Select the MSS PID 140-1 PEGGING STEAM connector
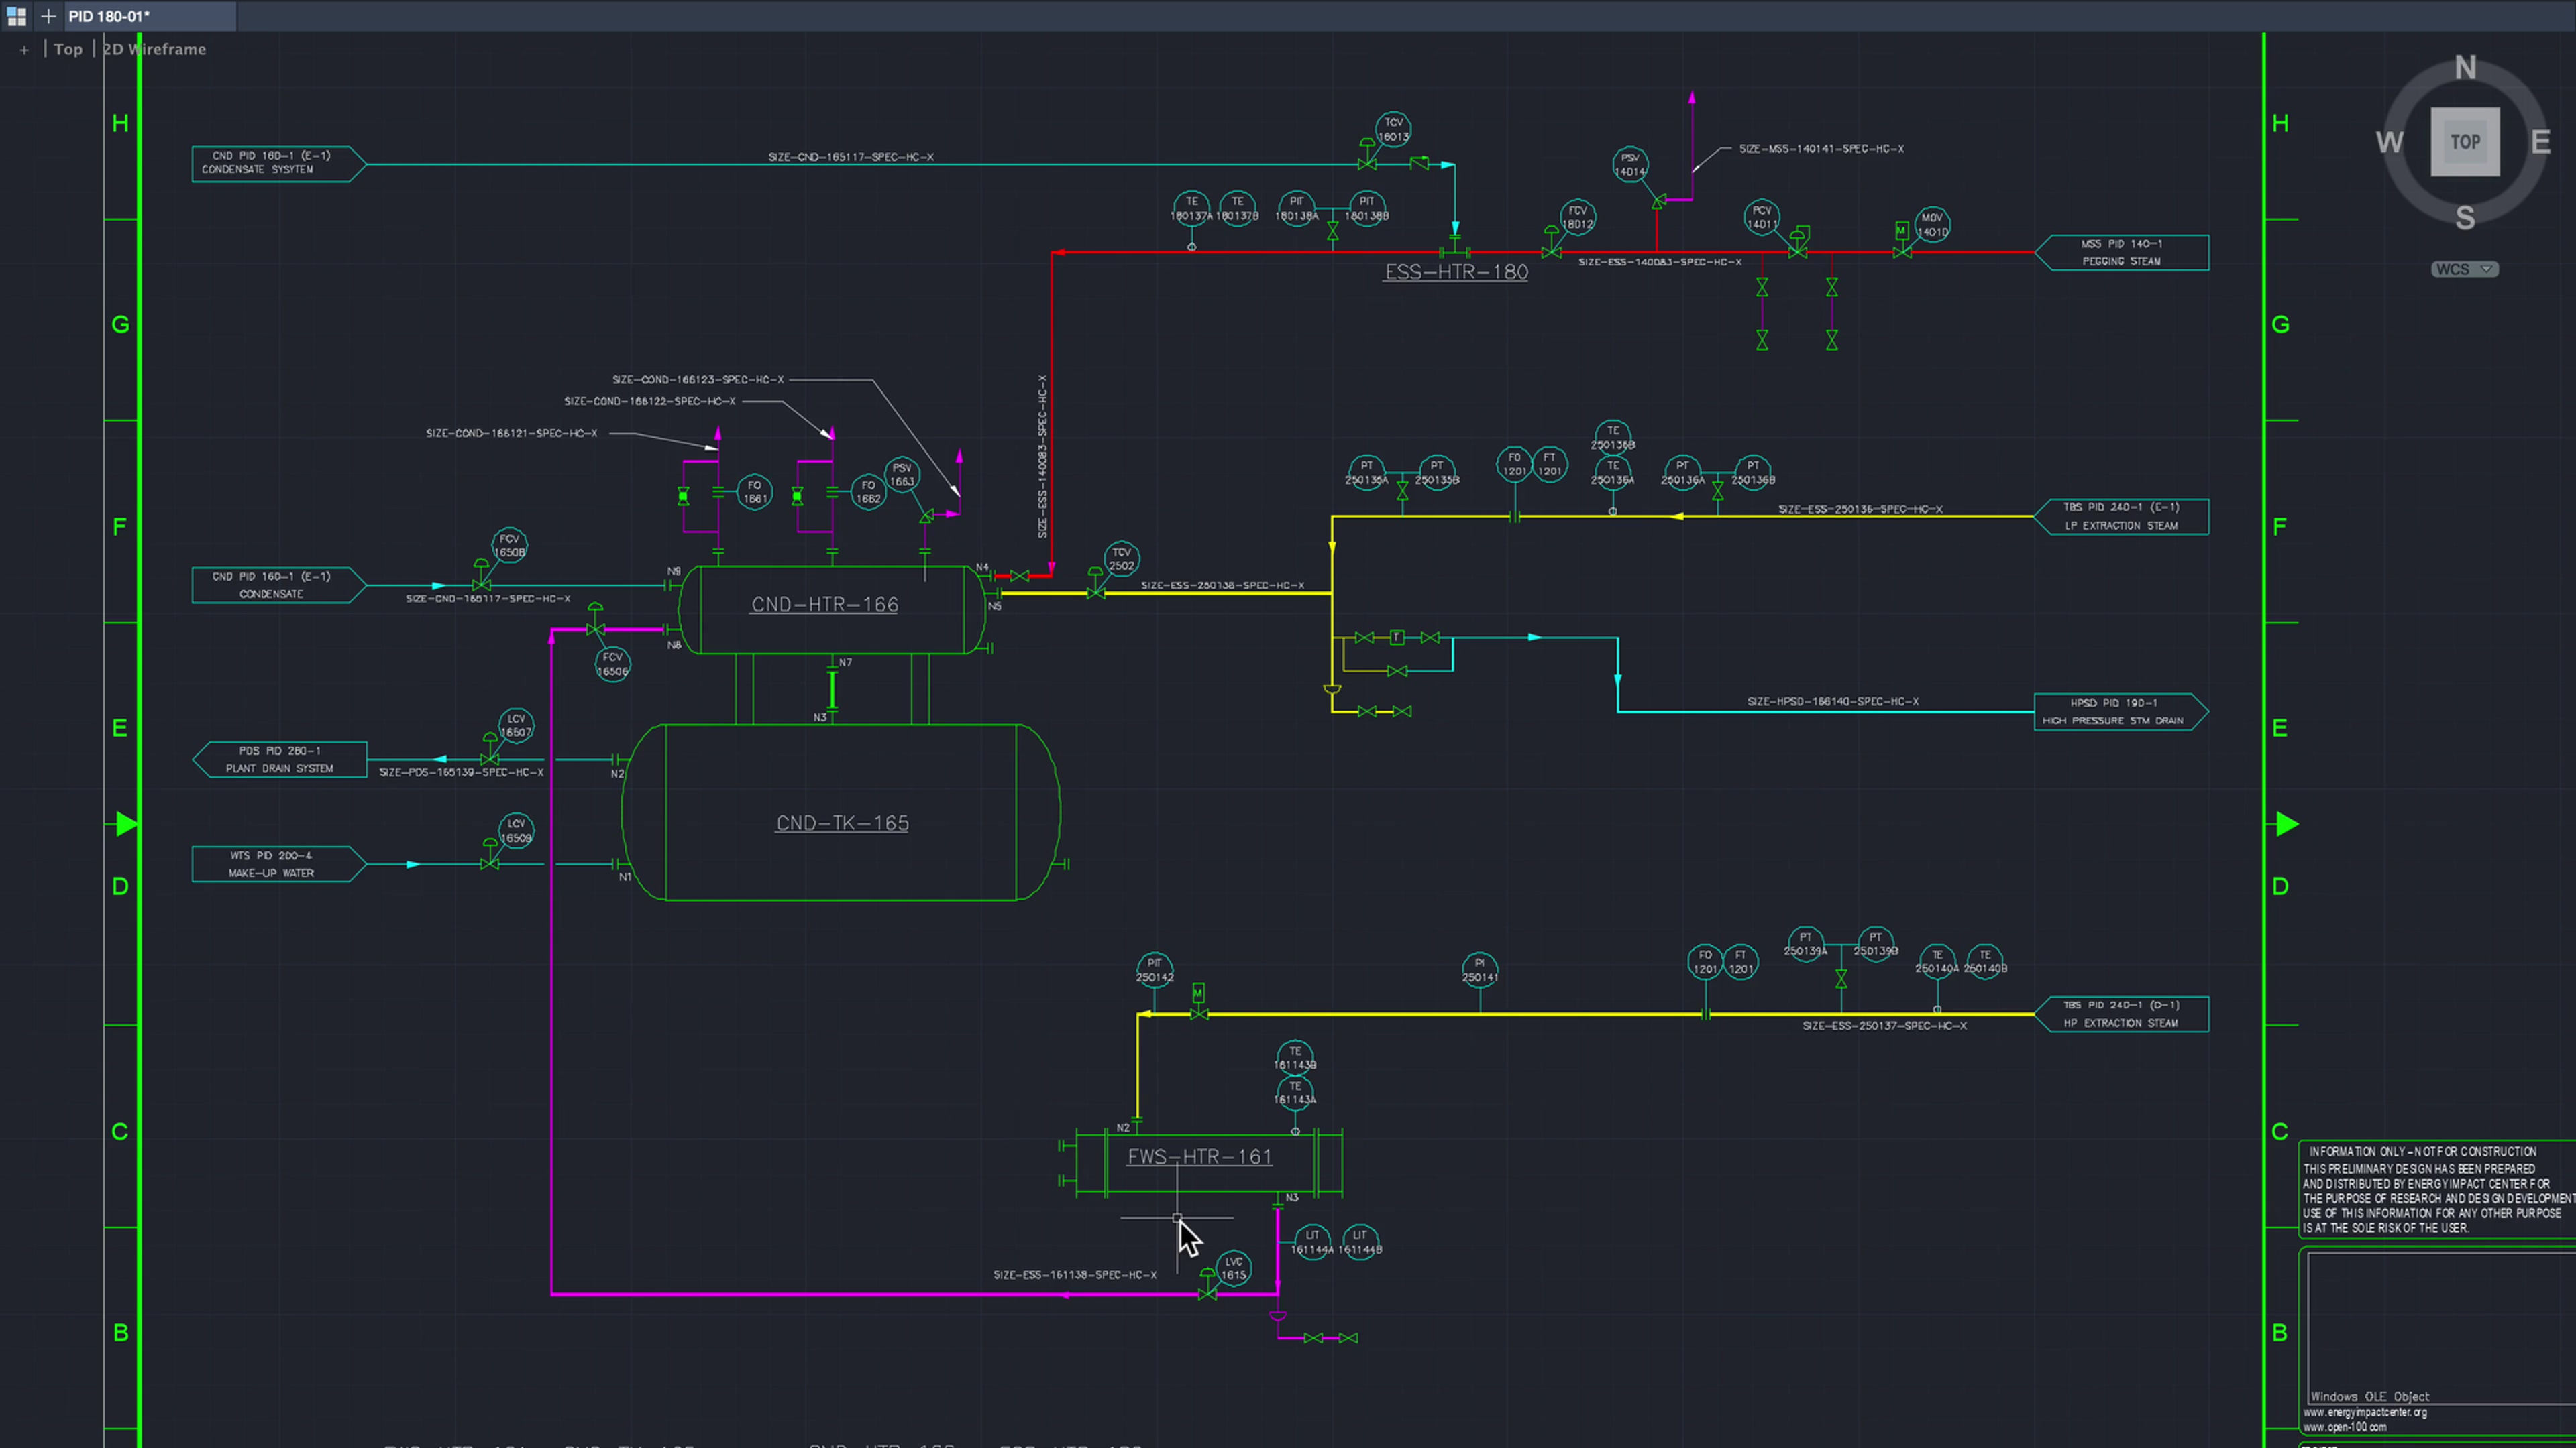Image resolution: width=2576 pixels, height=1448 pixels. (2122, 253)
